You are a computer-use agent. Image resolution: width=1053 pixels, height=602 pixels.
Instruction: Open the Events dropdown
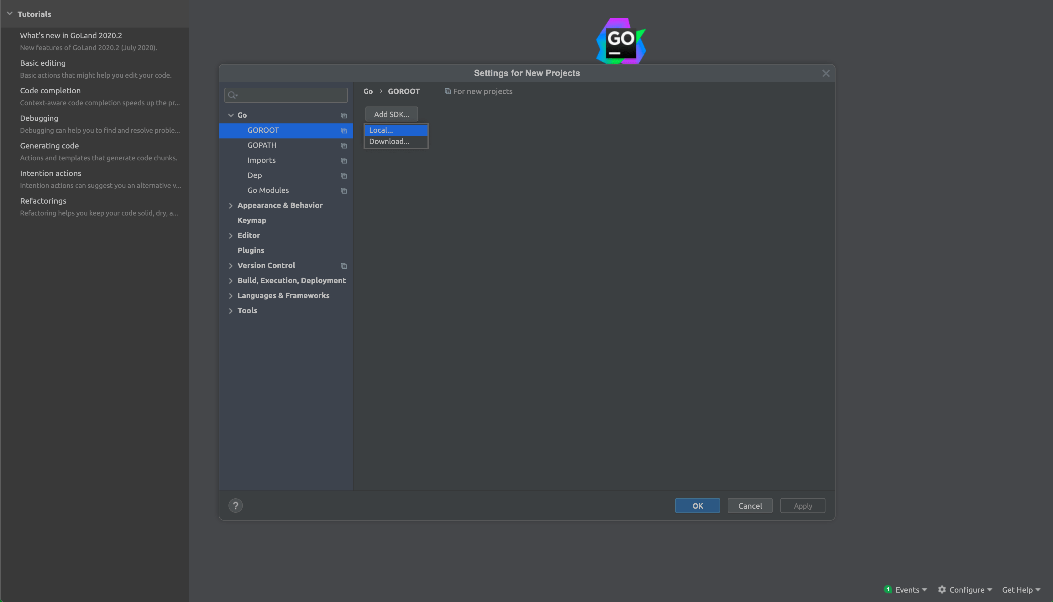pos(911,590)
